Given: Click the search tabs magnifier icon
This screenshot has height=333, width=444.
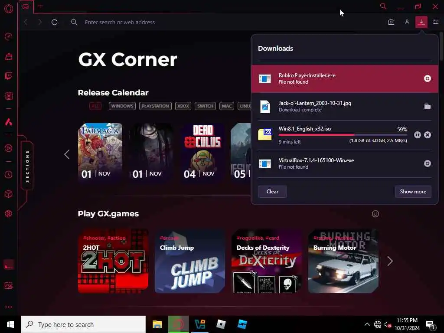Looking at the screenshot, I should [x=383, y=6].
